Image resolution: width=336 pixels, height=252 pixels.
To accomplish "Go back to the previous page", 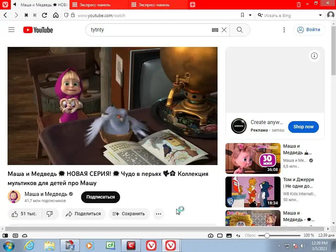I will (6, 15).
